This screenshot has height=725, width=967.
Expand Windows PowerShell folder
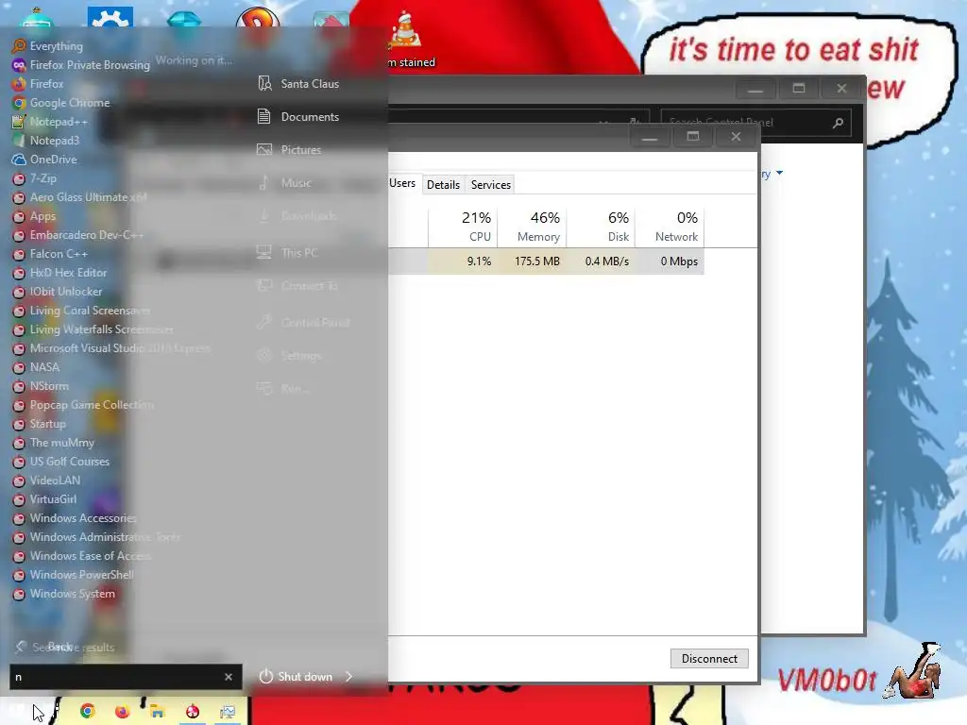coord(73,575)
